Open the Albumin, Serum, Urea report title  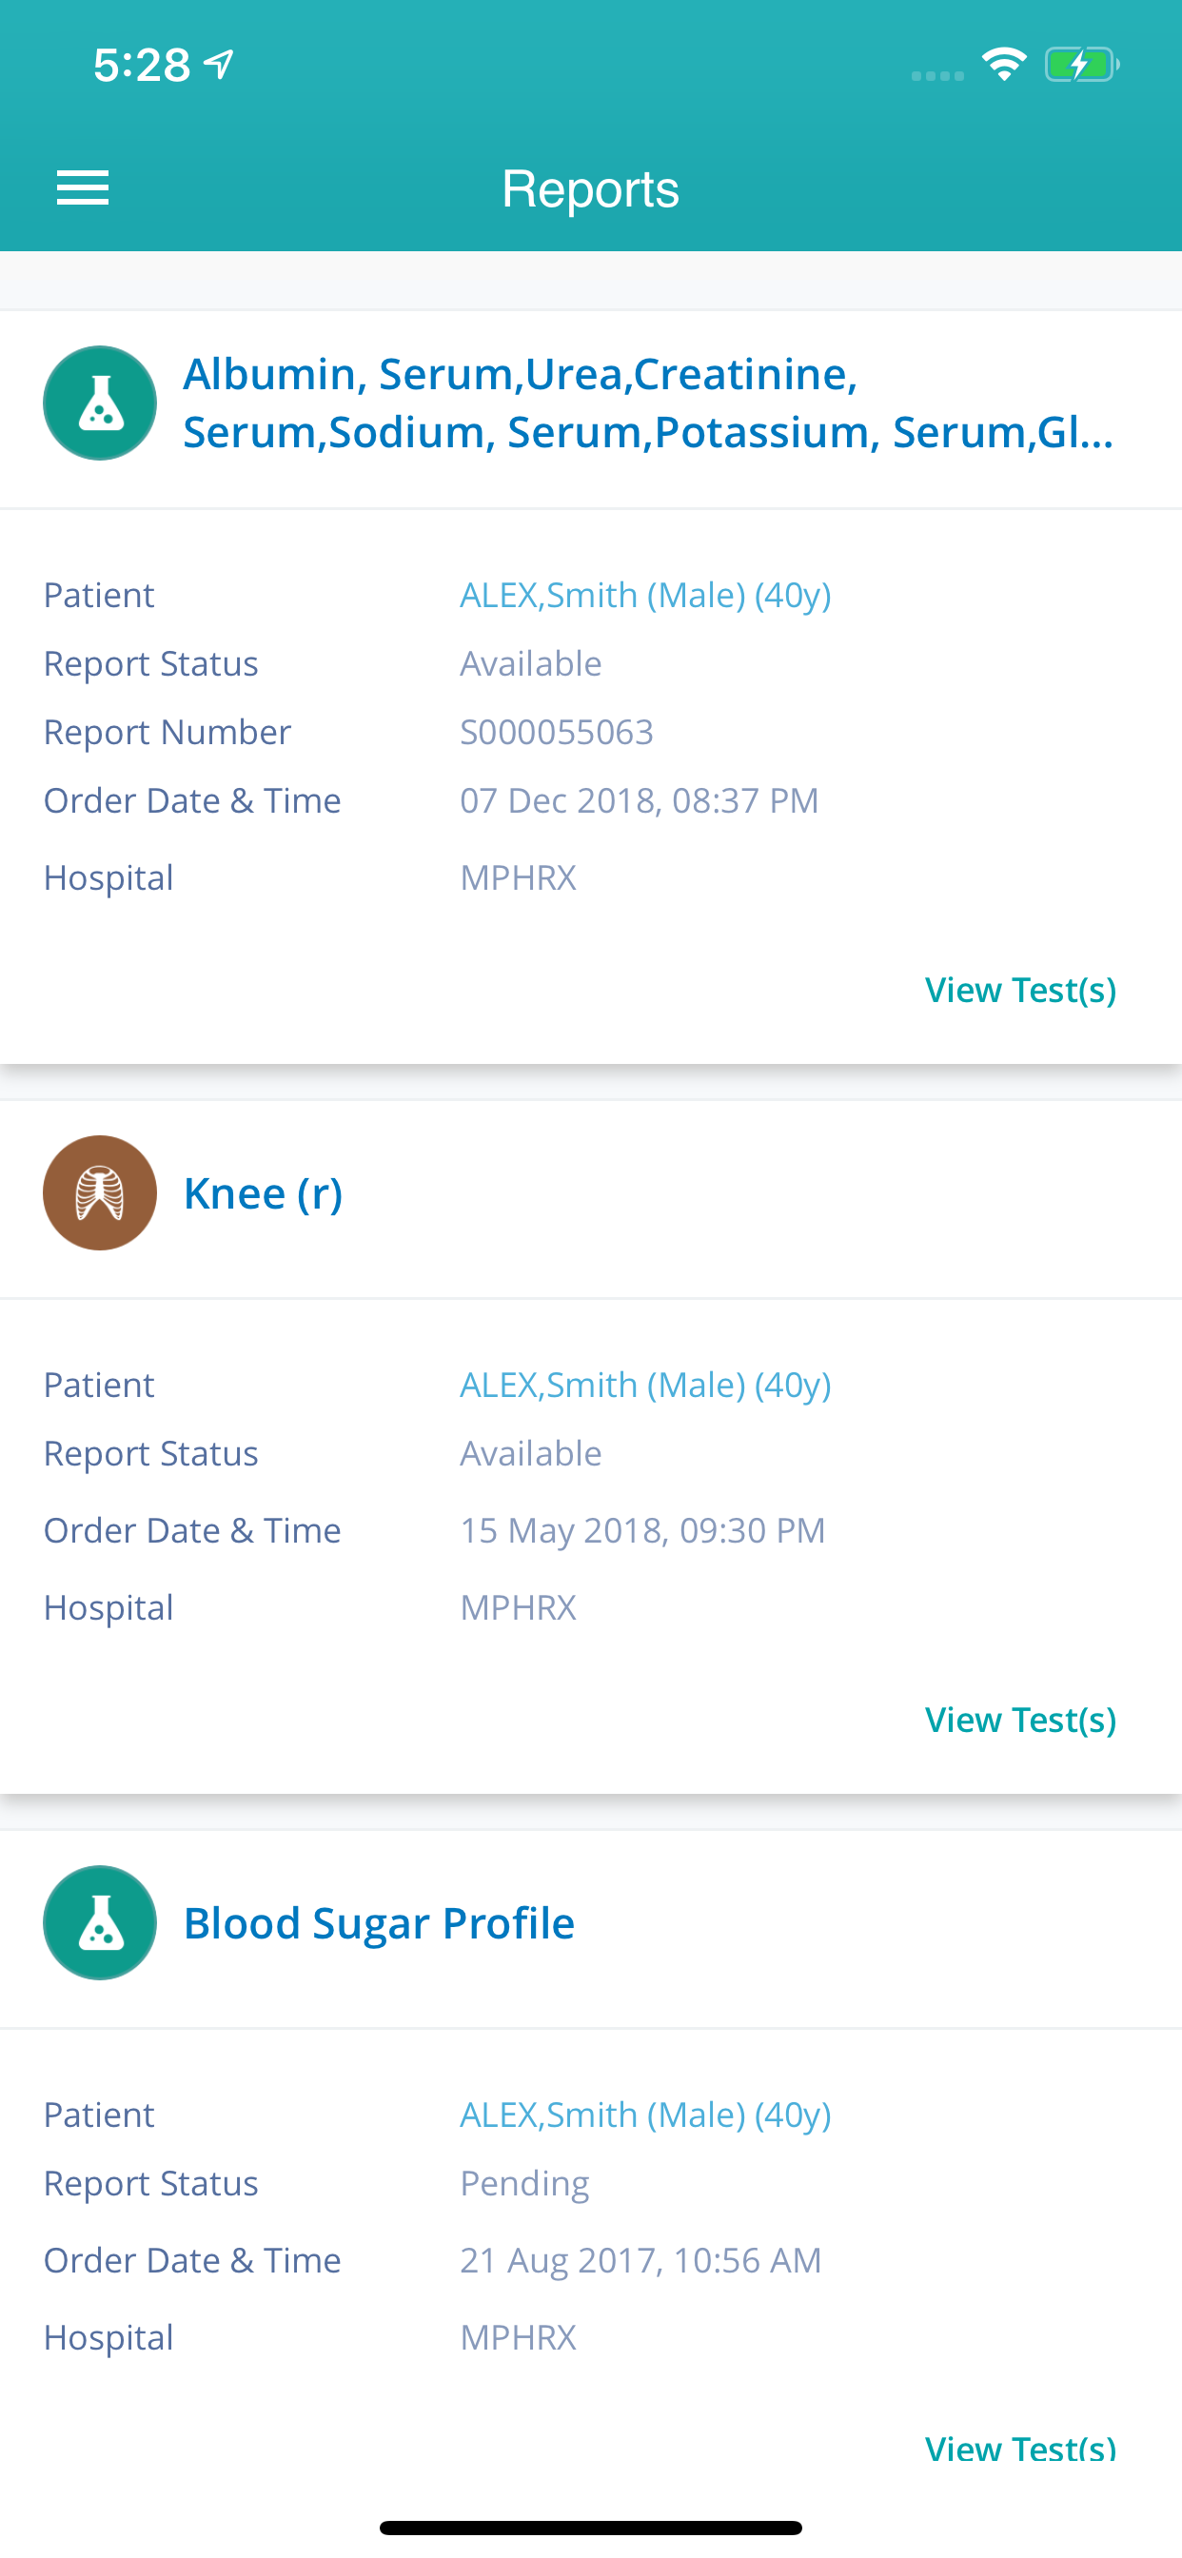pos(649,403)
